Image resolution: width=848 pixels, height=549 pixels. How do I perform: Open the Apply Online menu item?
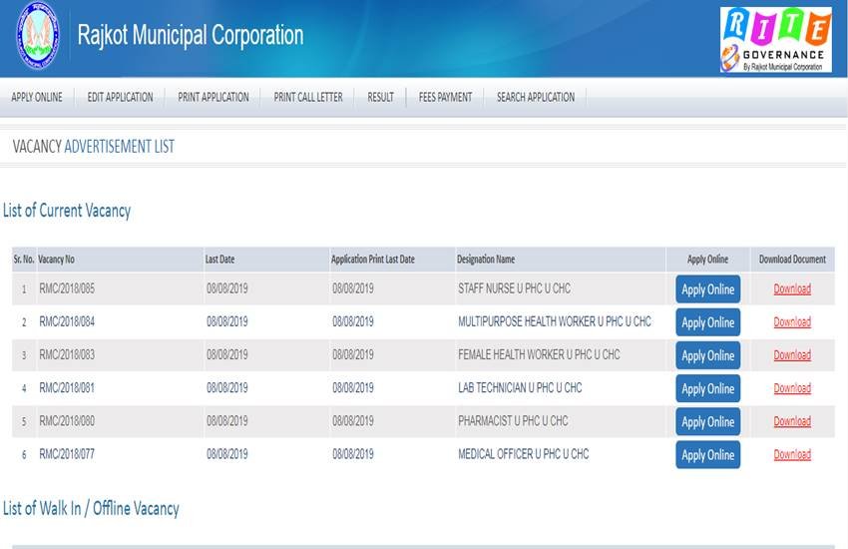click(37, 97)
